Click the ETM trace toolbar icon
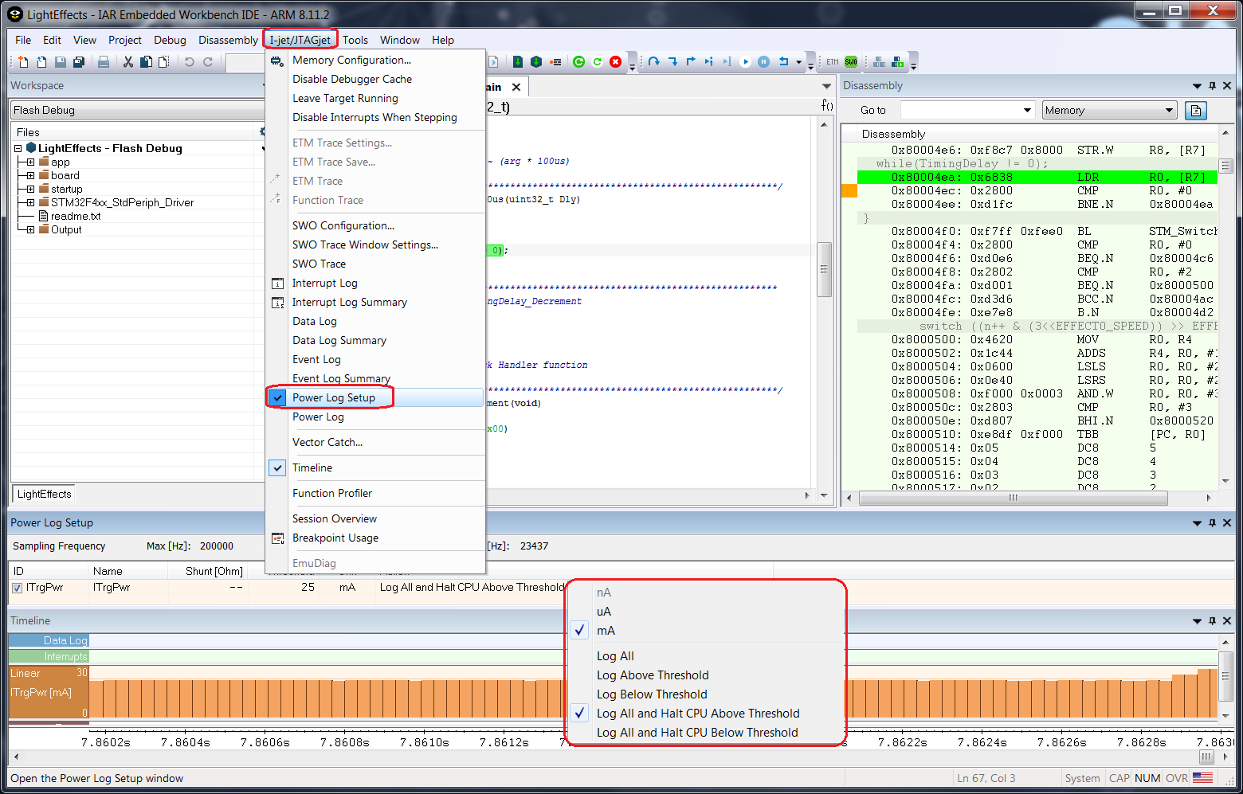 point(832,62)
